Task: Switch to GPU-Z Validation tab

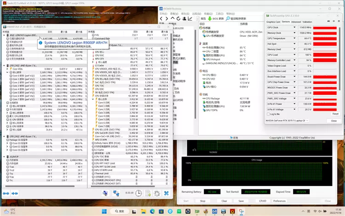Action: click(307, 22)
